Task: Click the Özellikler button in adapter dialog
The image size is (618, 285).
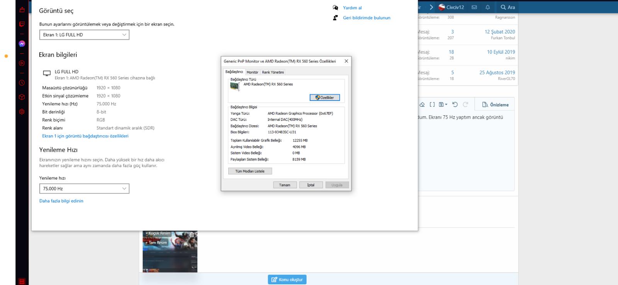Action: point(325,98)
